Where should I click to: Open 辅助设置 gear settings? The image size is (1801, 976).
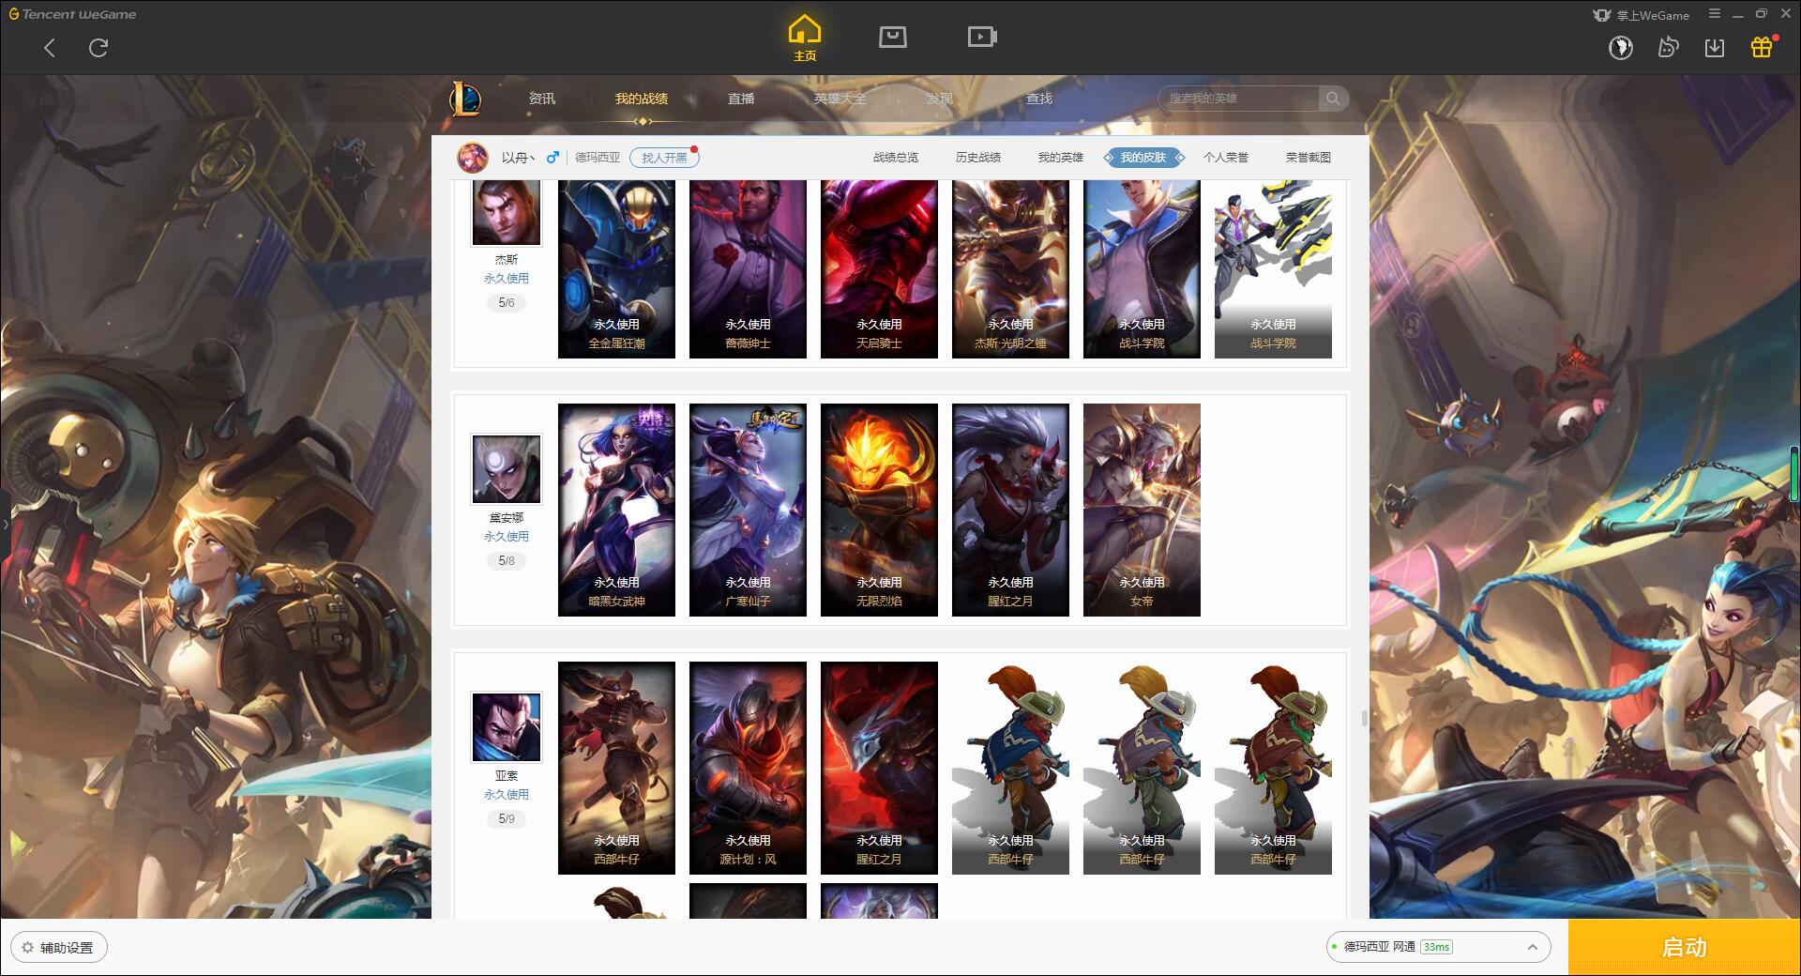tap(58, 948)
